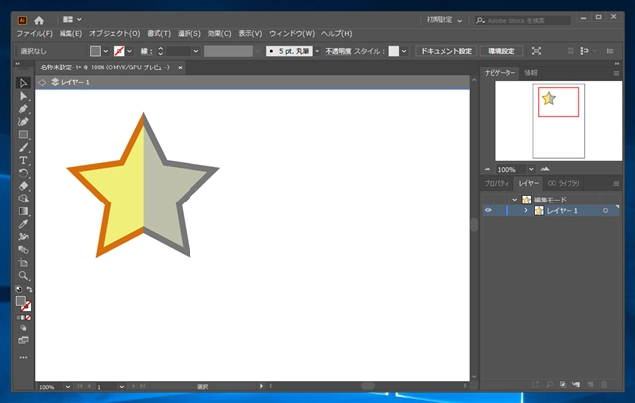This screenshot has width=635, height=403.
Task: Select the Rectangle tool
Action: pos(23,134)
